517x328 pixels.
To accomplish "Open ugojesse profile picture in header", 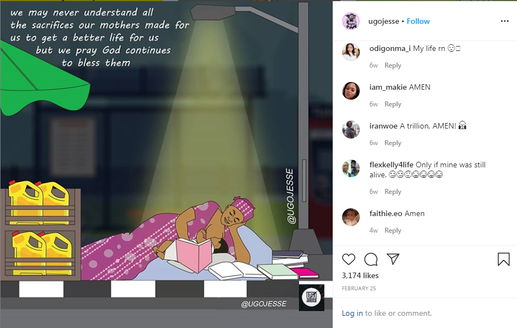I will tap(351, 21).
